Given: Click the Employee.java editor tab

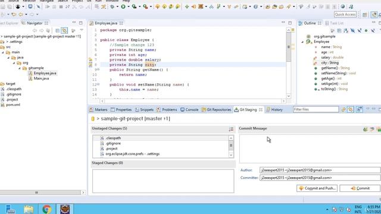Looking at the screenshot, I should tap(106, 23).
